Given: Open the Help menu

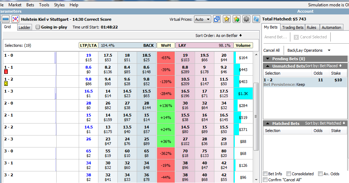Looking at the screenshot, I should pos(74,5).
